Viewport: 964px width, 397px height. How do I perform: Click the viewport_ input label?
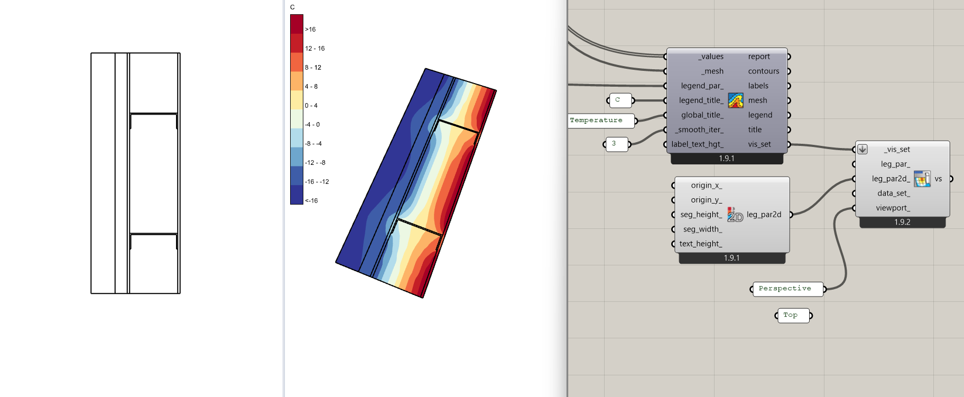(x=893, y=208)
